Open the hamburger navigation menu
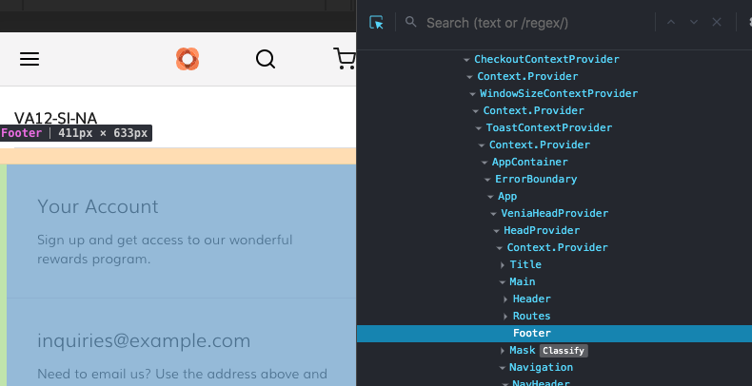Screen dimensions: 752x386 (x=30, y=59)
